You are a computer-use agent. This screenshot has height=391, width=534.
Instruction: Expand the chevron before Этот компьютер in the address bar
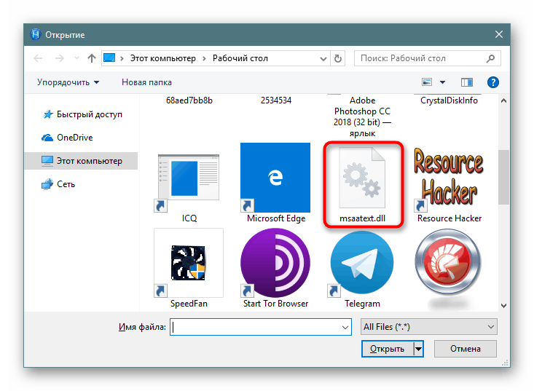coord(122,58)
